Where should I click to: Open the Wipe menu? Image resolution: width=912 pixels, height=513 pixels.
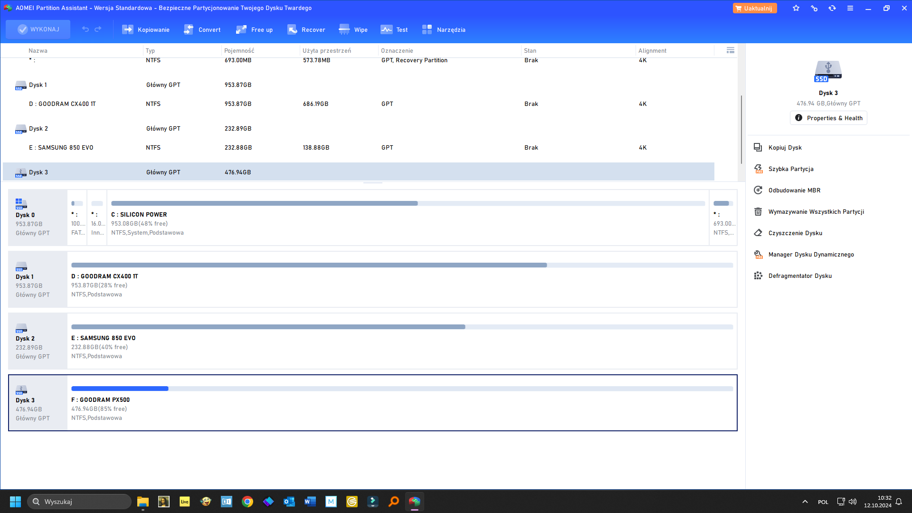pyautogui.click(x=353, y=29)
